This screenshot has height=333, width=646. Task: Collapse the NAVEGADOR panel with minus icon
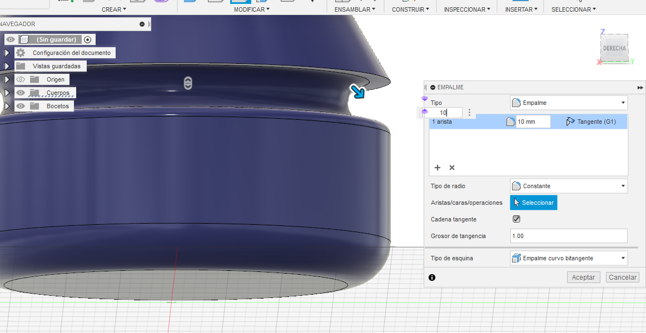click(142, 24)
